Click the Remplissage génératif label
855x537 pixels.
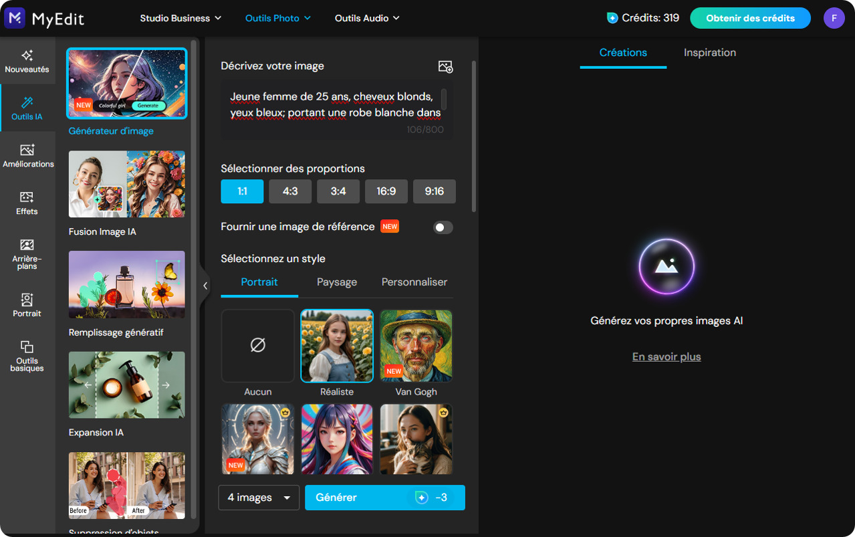[x=116, y=332]
